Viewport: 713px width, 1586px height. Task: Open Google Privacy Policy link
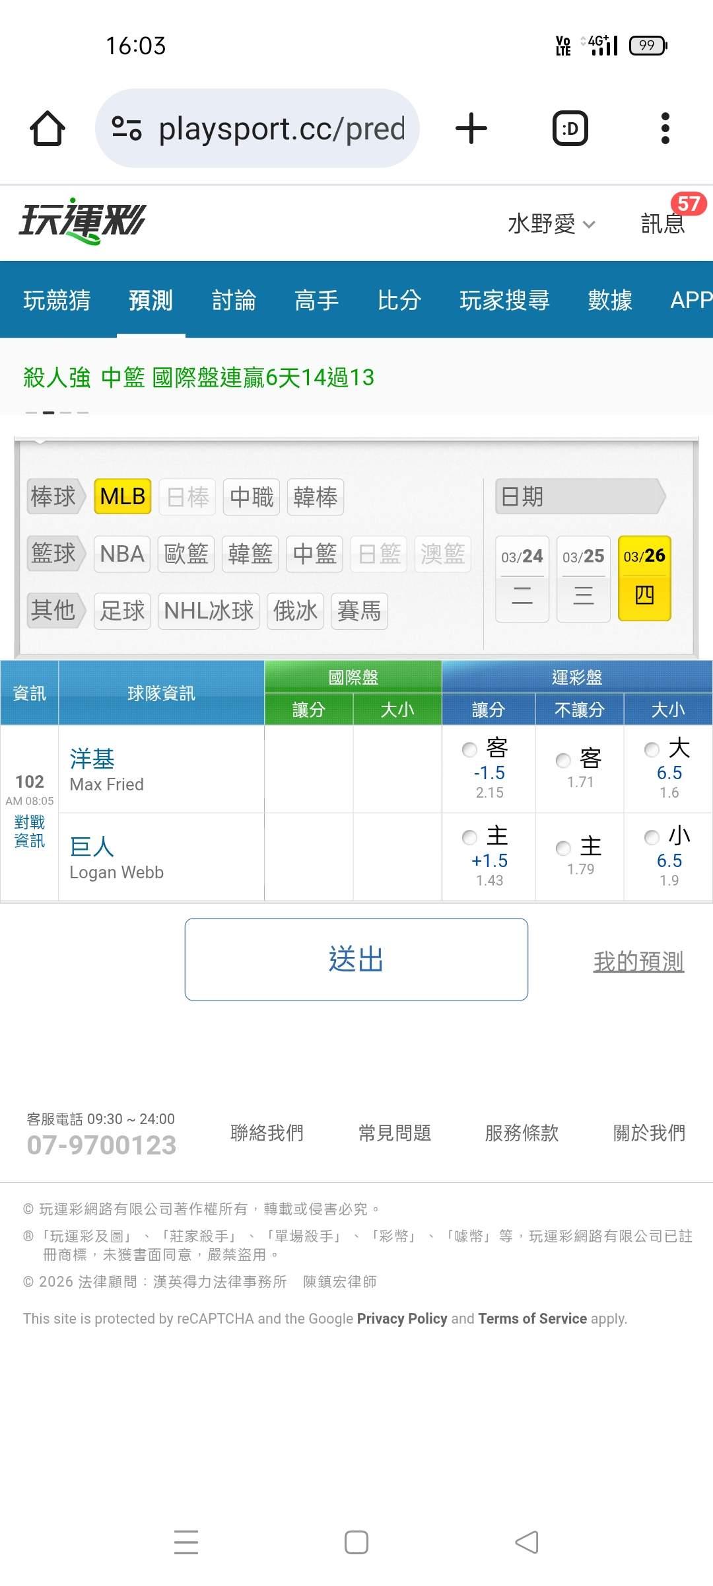pos(402,1318)
